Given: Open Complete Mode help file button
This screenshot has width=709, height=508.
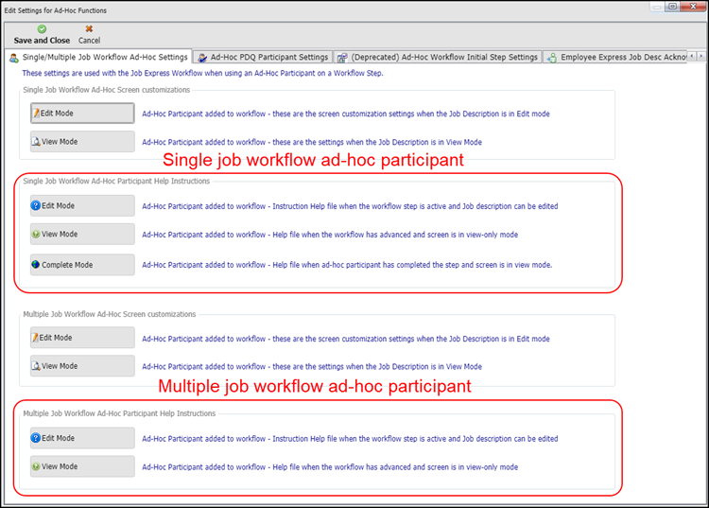Looking at the screenshot, I should coord(82,265).
